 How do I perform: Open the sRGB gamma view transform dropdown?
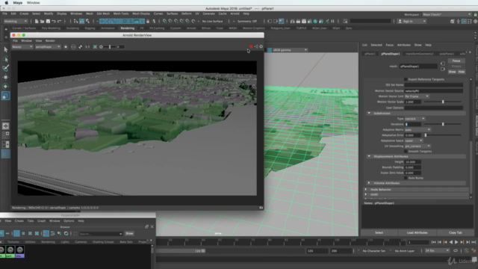pyautogui.click(x=290, y=50)
